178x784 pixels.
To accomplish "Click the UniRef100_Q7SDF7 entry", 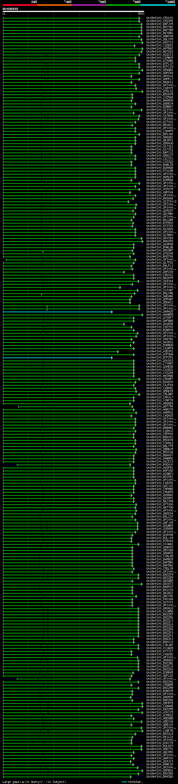I will [x=160, y=318].
